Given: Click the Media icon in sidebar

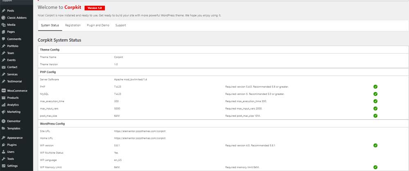Looking at the screenshot, I should [x=4, y=25].
